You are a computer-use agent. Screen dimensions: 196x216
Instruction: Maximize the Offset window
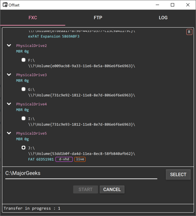(172, 5)
